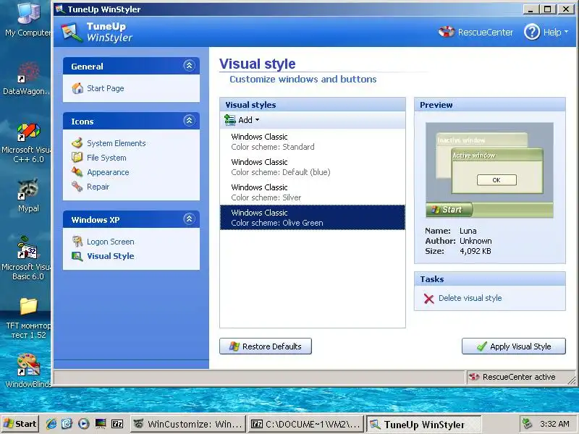The image size is (579, 434).
Task: Click the system tray icon near clock
Action: 528,424
